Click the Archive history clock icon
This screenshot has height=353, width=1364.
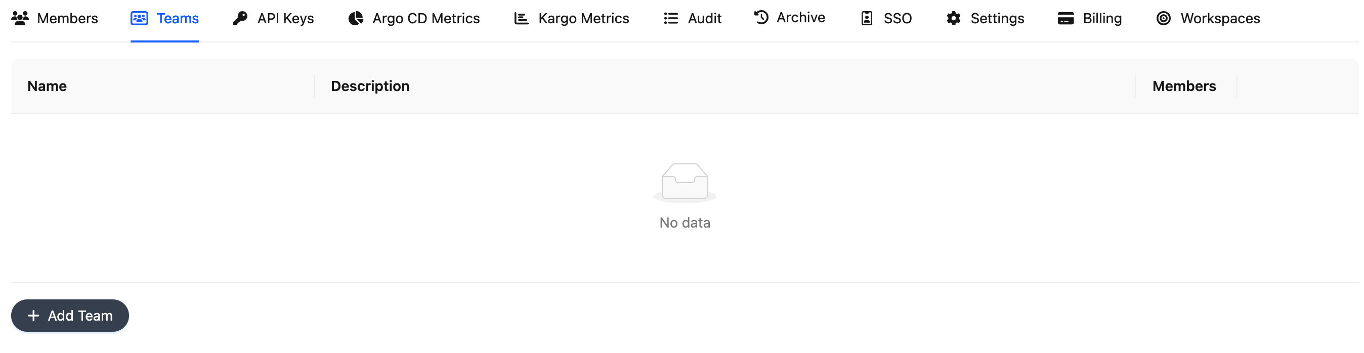[761, 18]
